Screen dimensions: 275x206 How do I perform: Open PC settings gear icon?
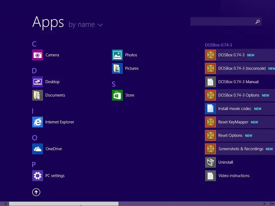pos(38,176)
